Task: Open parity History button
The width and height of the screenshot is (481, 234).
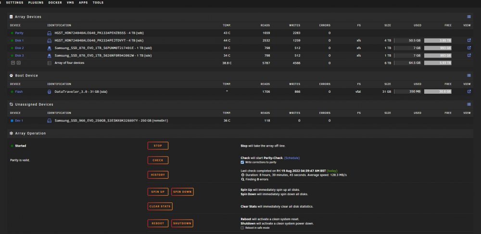Action: (x=158, y=175)
